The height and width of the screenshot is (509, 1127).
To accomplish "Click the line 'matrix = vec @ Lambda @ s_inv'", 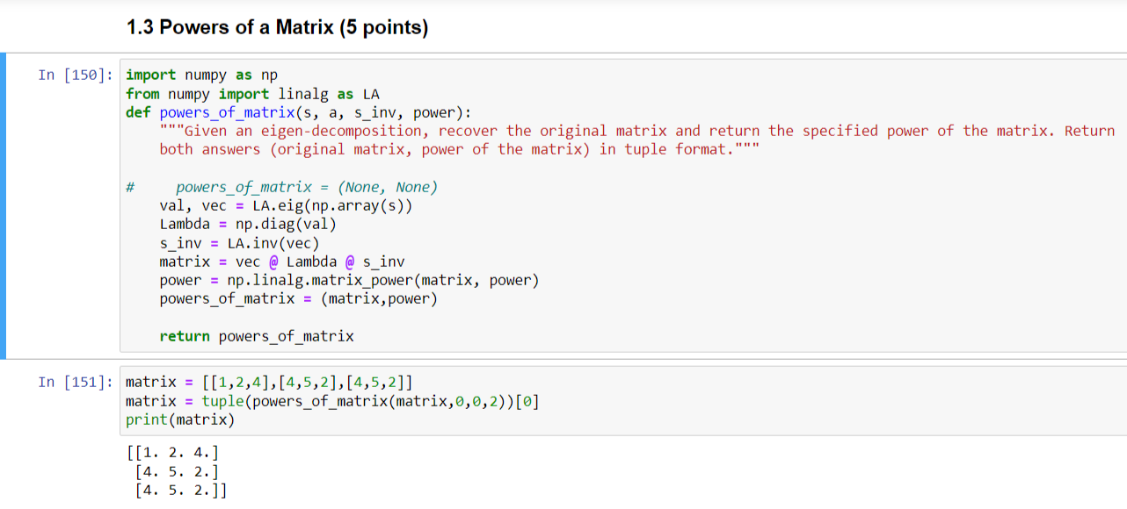I will pos(282,262).
